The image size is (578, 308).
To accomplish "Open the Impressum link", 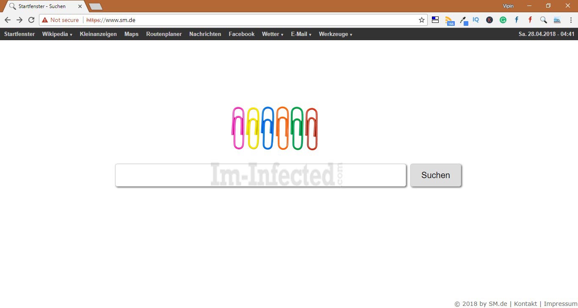I will [x=561, y=304].
